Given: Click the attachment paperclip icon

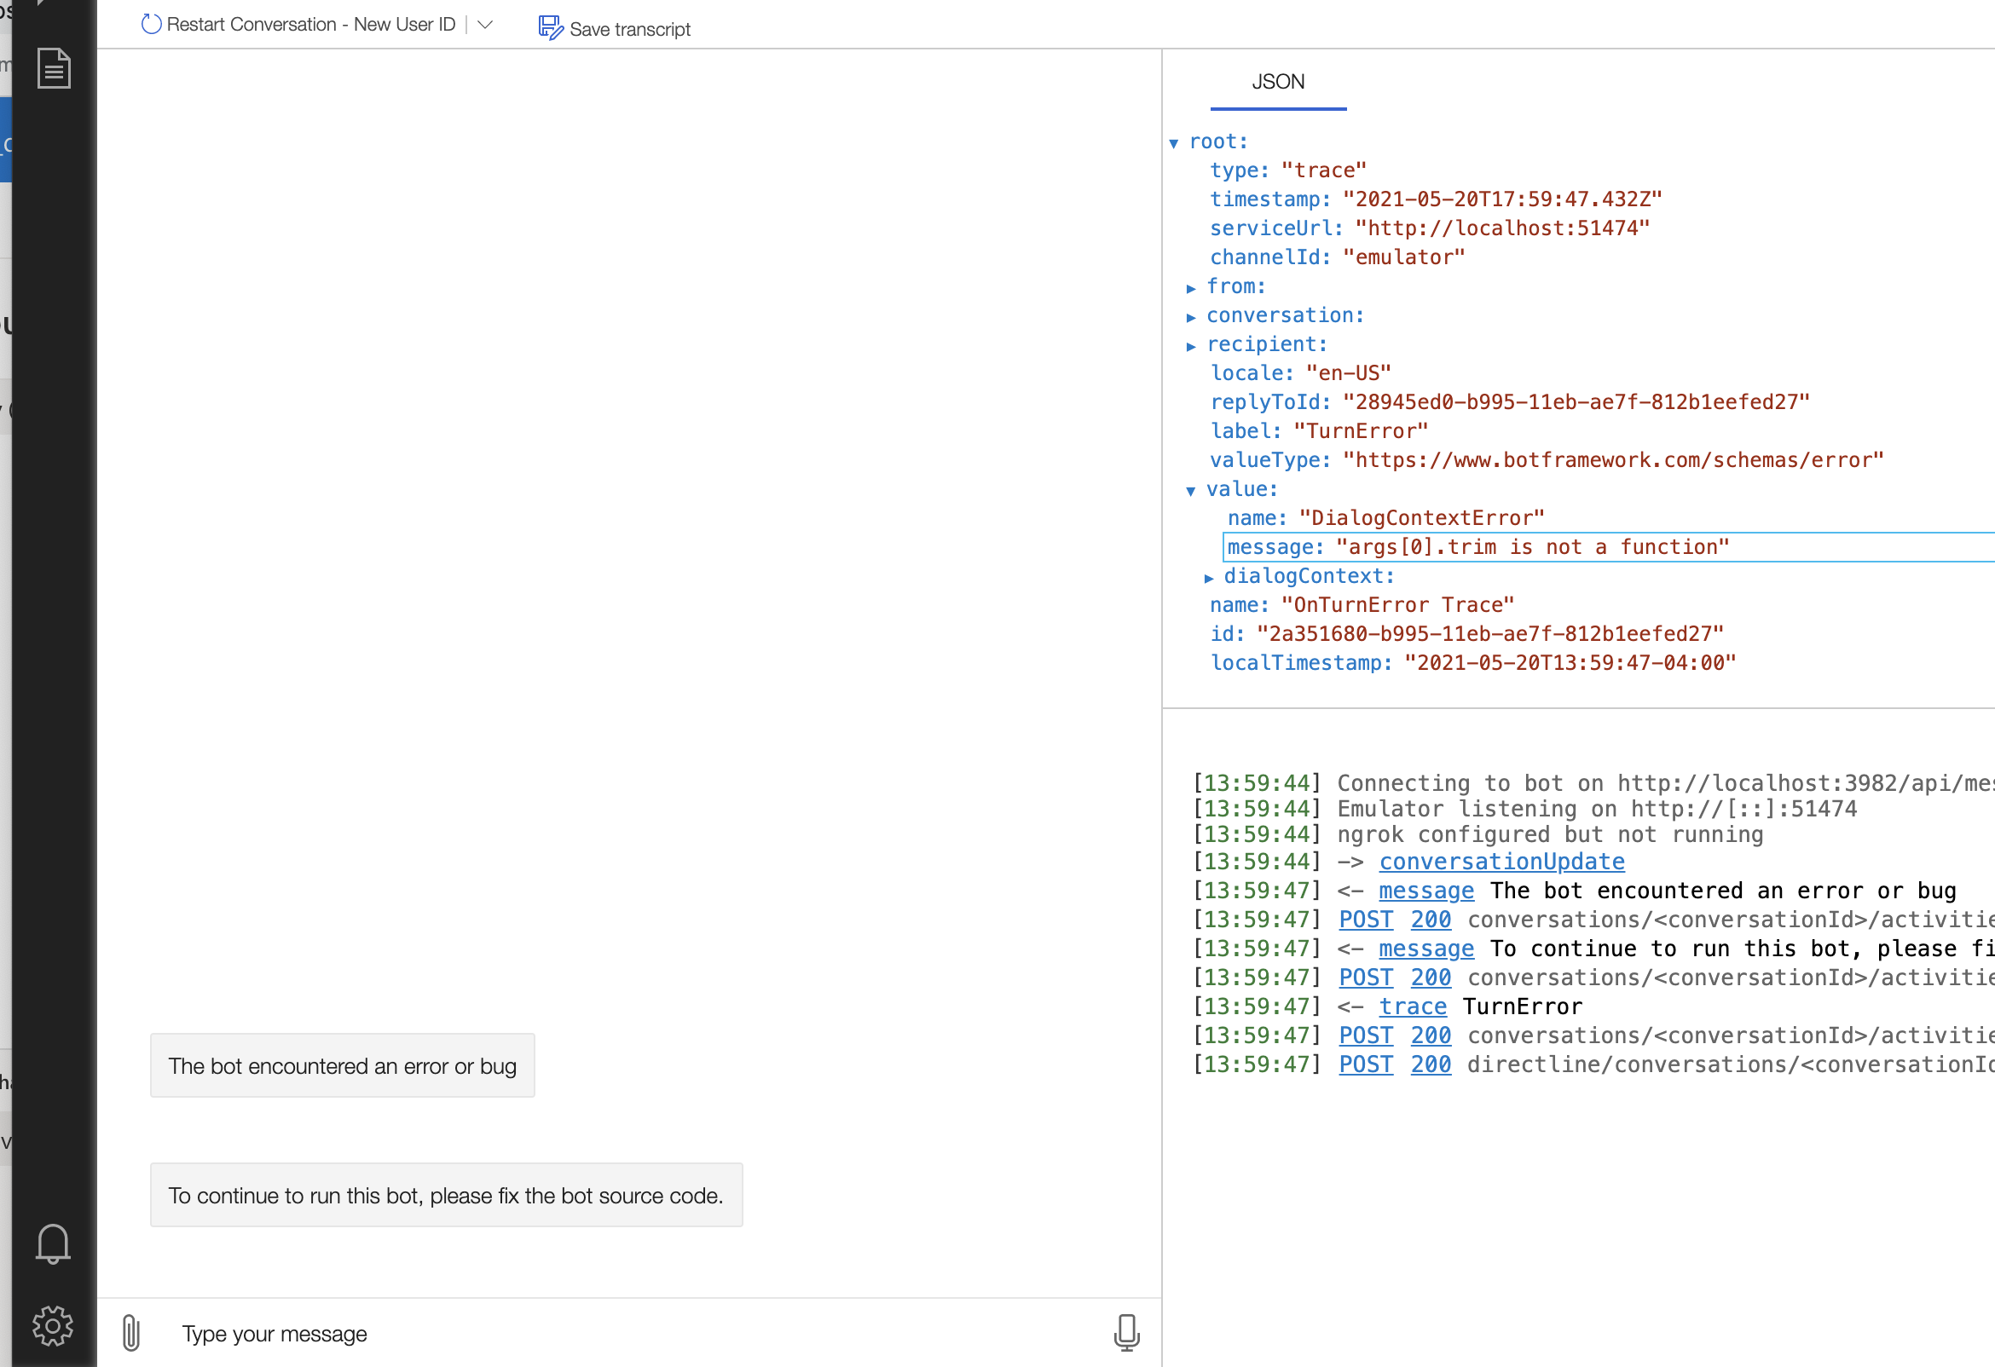Looking at the screenshot, I should [131, 1334].
